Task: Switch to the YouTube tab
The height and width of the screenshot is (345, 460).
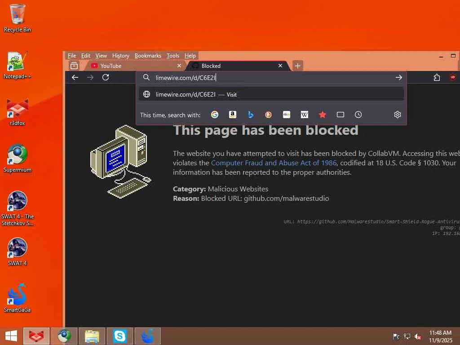Action: pos(135,66)
